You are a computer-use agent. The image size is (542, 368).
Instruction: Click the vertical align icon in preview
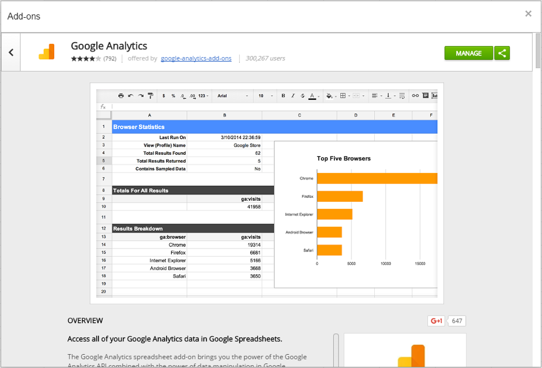[388, 96]
